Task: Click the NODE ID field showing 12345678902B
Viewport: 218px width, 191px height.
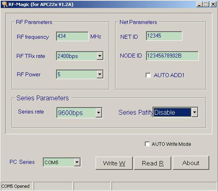Action: click(172, 56)
